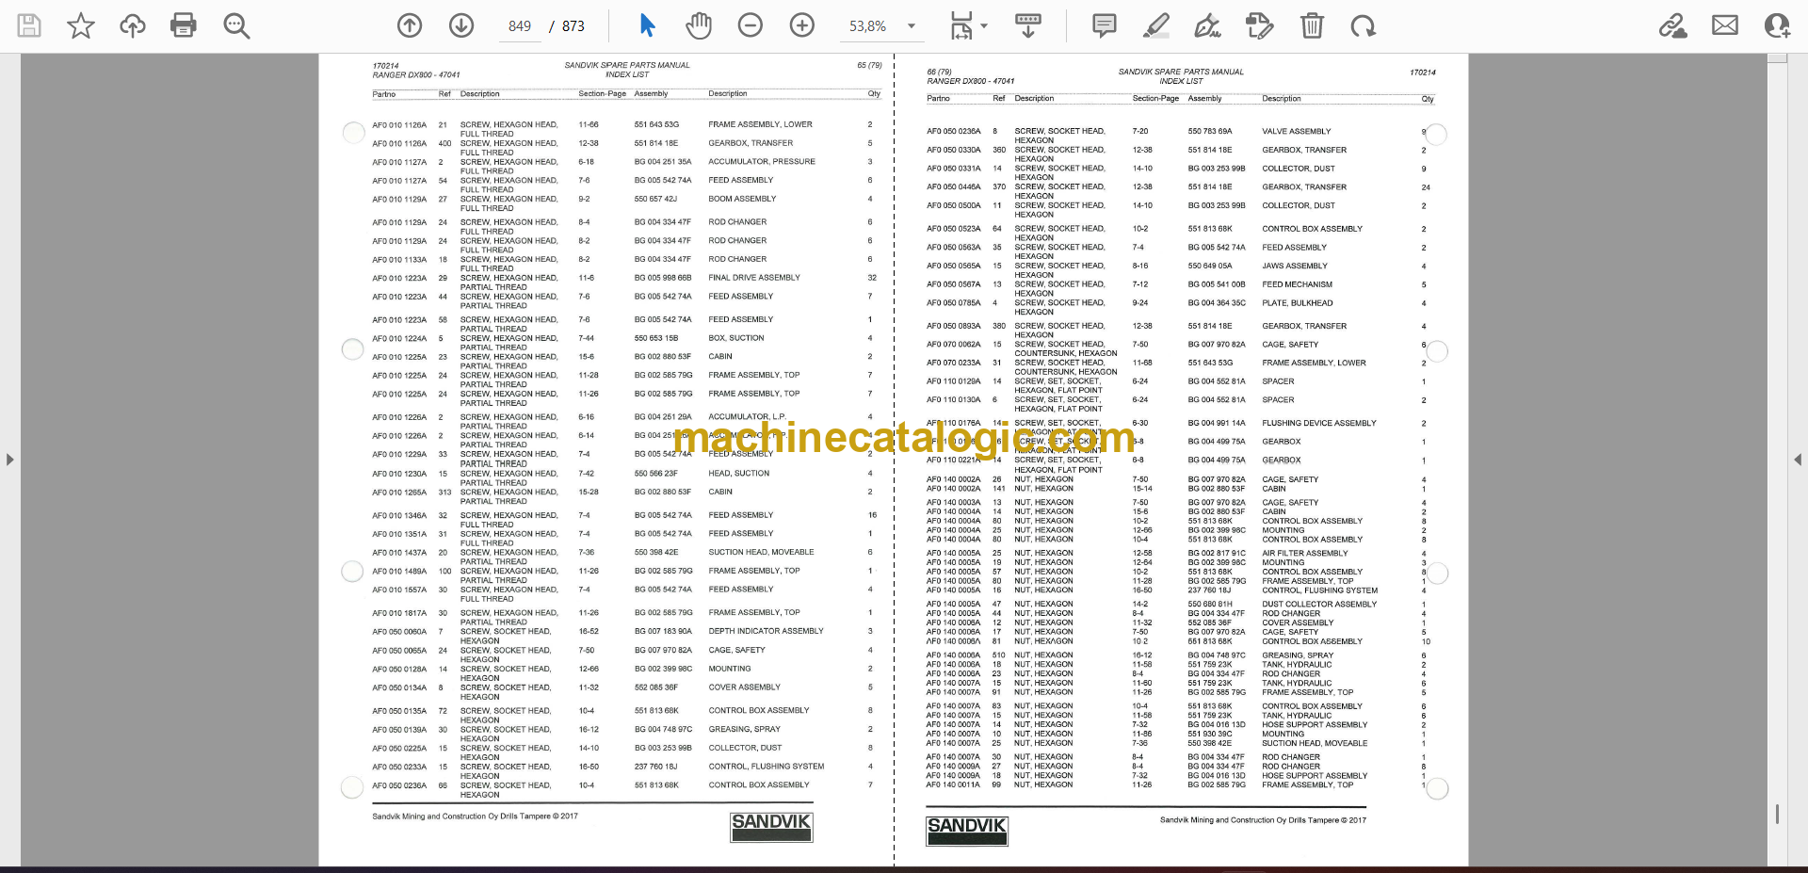The image size is (1808, 873).
Task: Click the Sandvik logo on the right page
Action: click(967, 831)
